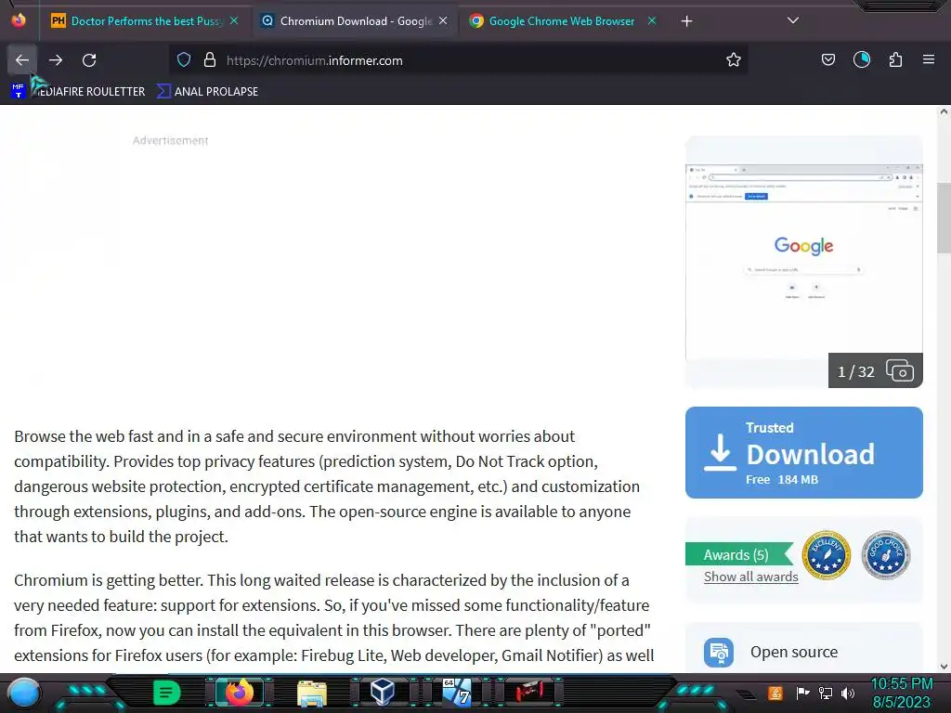Viewport: 951px width, 713px height.
Task: Open the Extensions puzzle icon
Action: tap(895, 59)
